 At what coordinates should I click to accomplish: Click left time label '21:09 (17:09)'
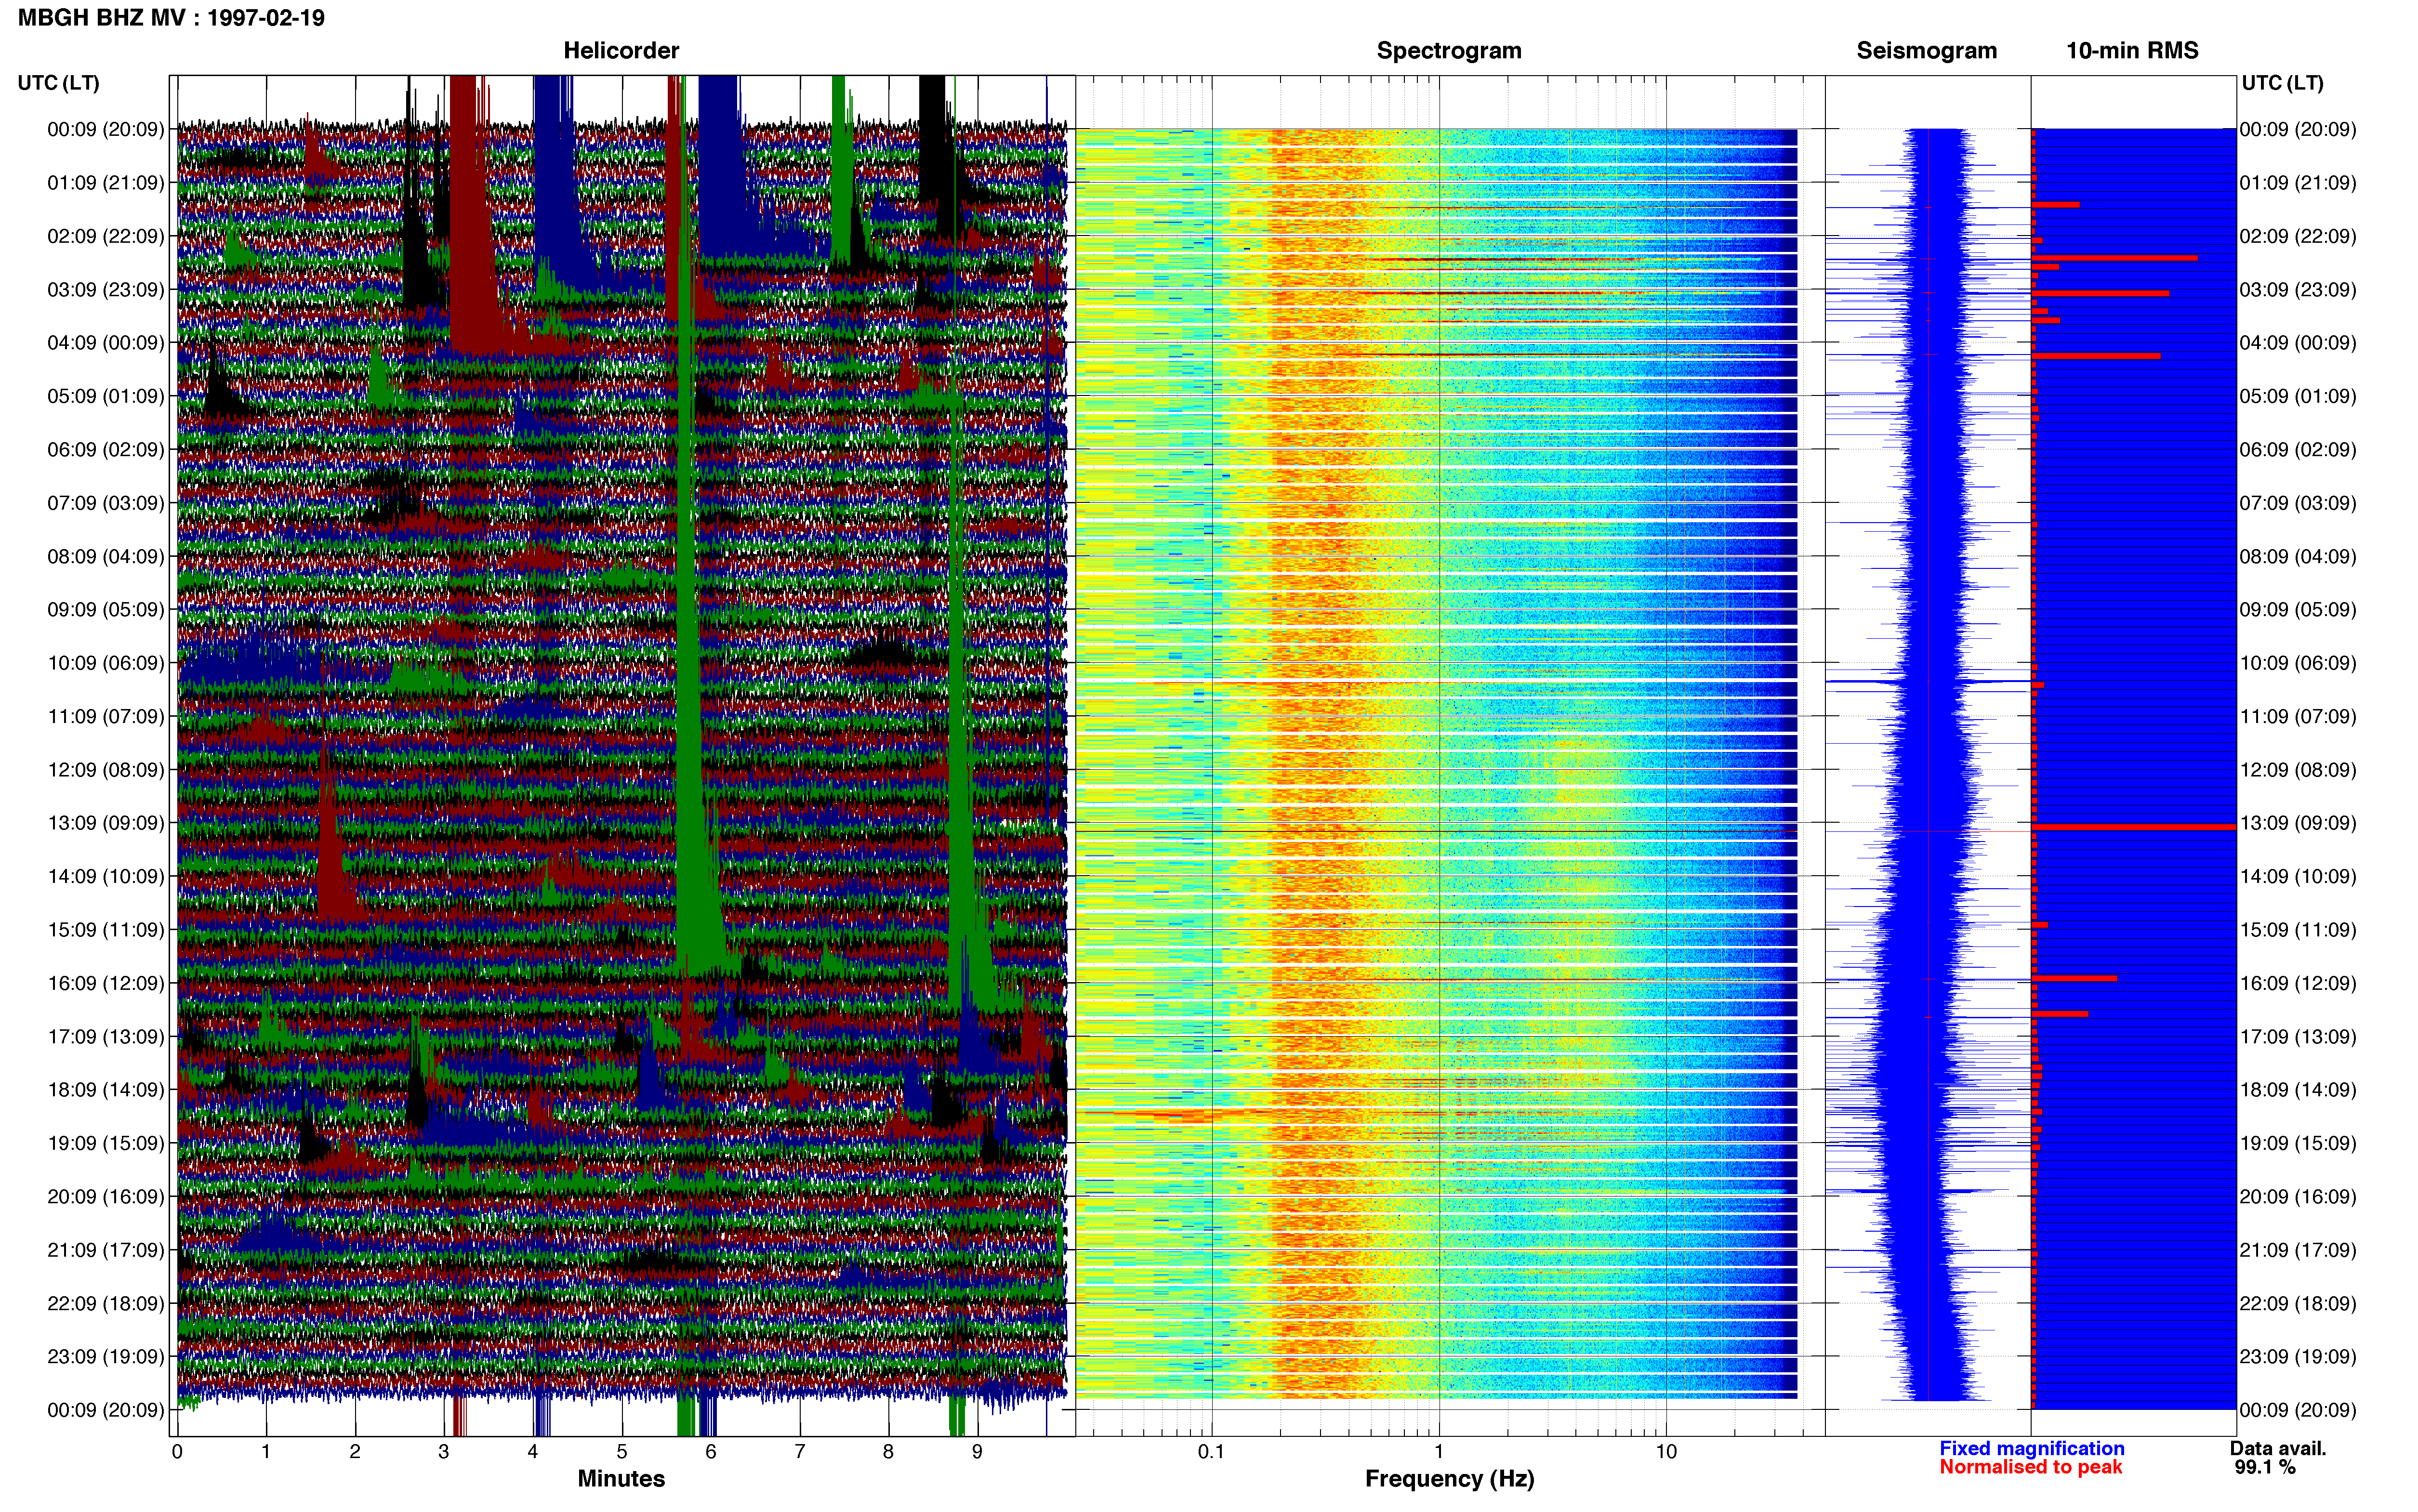pyautogui.click(x=106, y=1250)
